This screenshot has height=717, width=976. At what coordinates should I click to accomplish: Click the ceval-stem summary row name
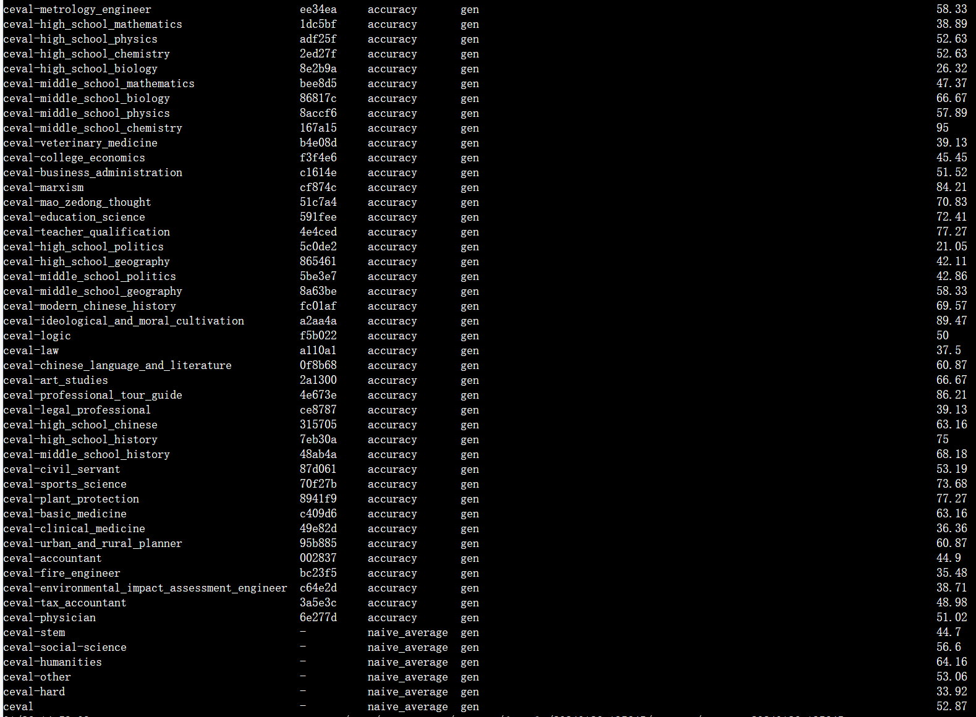pos(34,632)
